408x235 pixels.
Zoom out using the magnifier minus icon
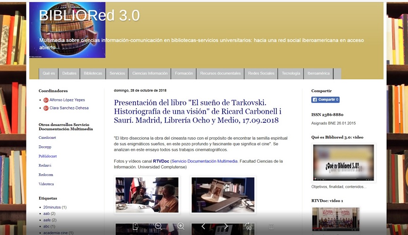click(x=158, y=226)
